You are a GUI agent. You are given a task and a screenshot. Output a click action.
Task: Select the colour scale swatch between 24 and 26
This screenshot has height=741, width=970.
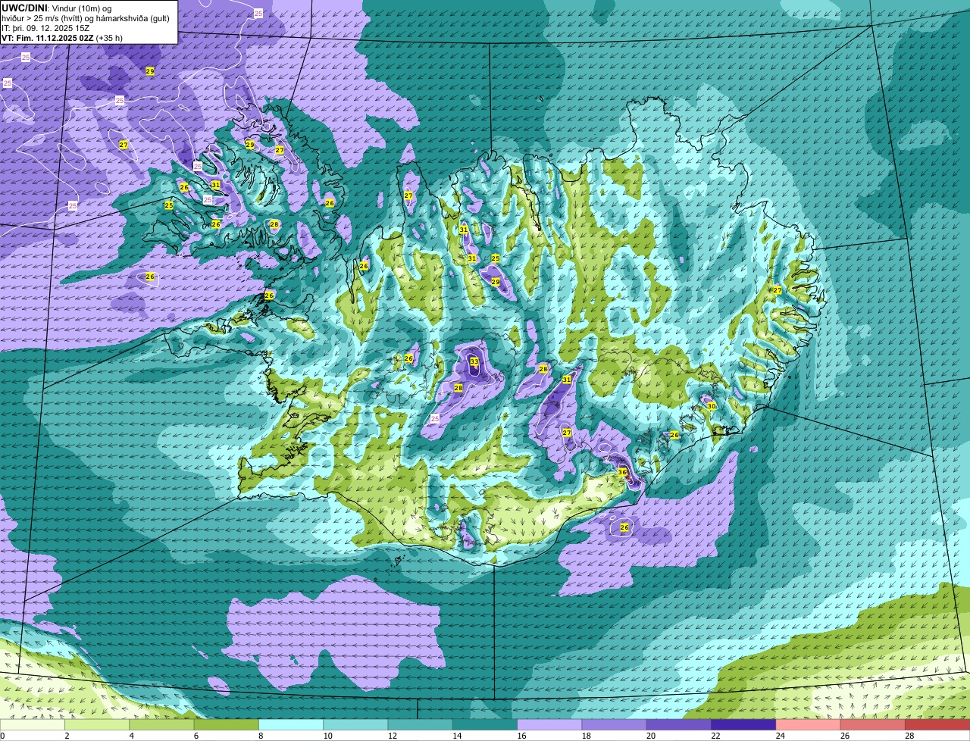809,725
